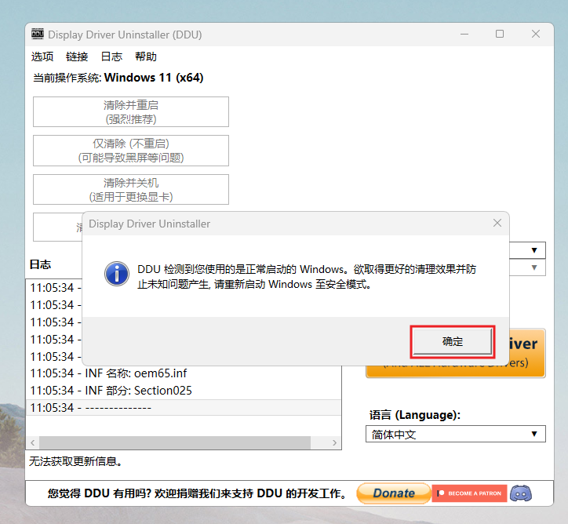
Task: Click the blue information icon in dialog
Action: [117, 274]
